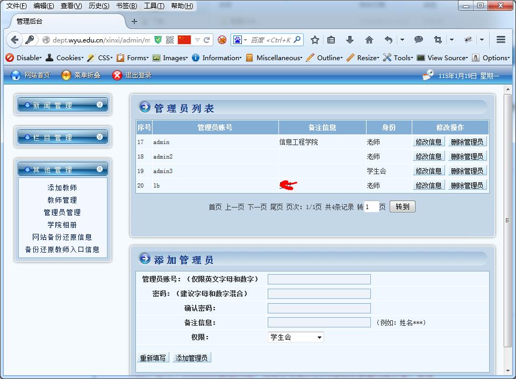The image size is (516, 379).
Task: Open dropdown arrow next to undo icon
Action: coord(402,40)
